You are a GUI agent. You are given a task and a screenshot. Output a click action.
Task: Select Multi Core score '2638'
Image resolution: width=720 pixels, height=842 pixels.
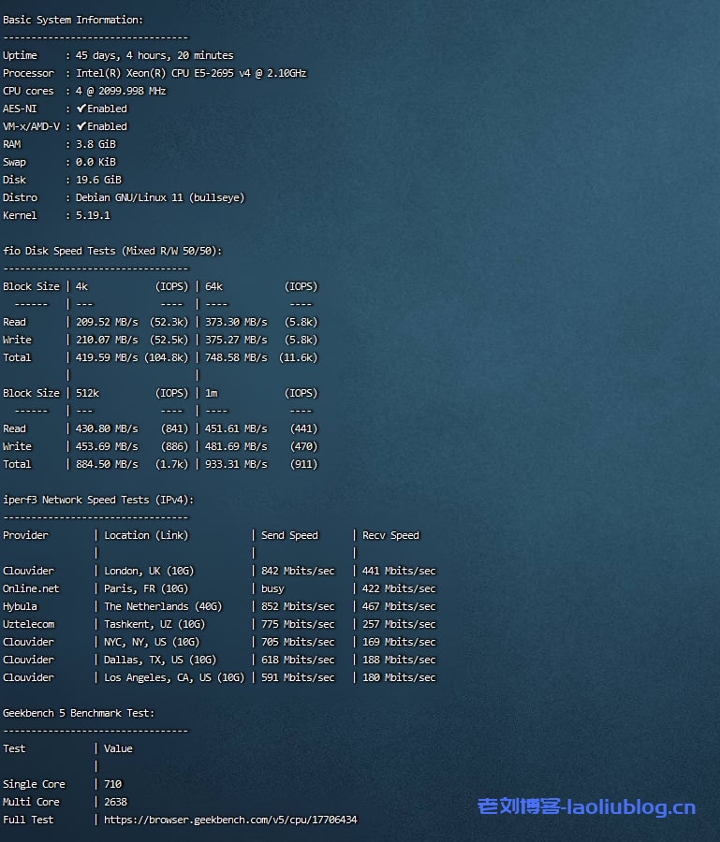point(115,802)
